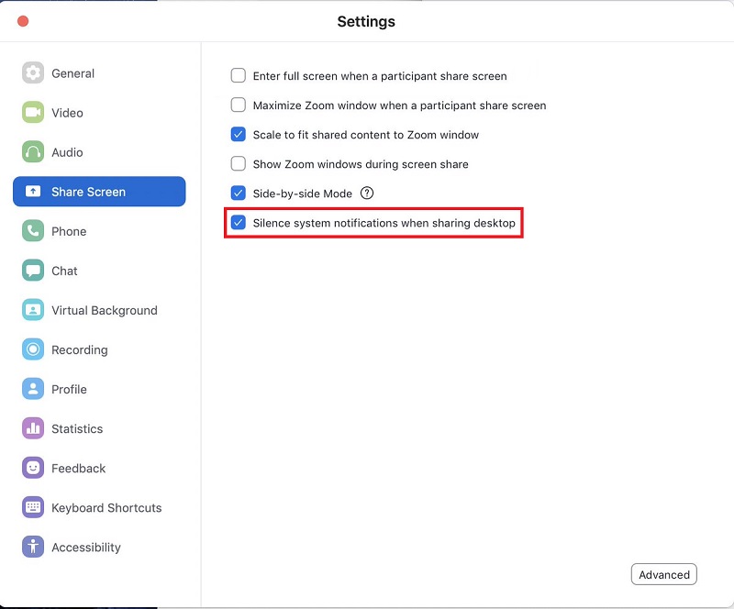Select the Audio headphones icon
The width and height of the screenshot is (734, 609).
point(33,152)
